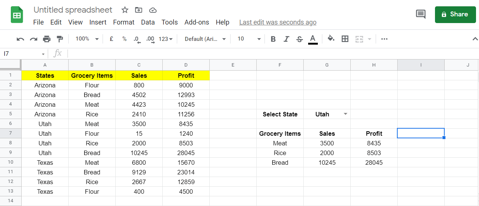
Task: Open the font size 10 dropdown
Action: click(249, 39)
